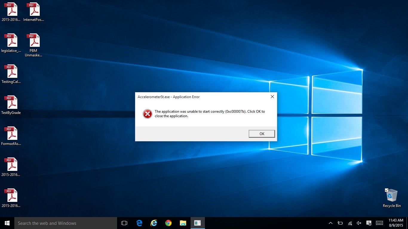Select the TestByGrade PDF desktop icon
408x229 pixels.
(x=11, y=105)
